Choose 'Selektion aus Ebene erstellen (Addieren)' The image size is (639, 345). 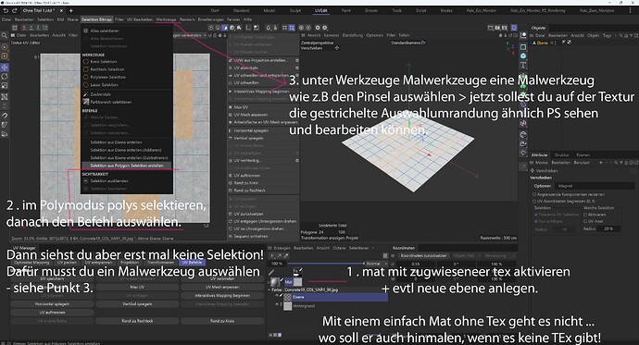[126, 150]
